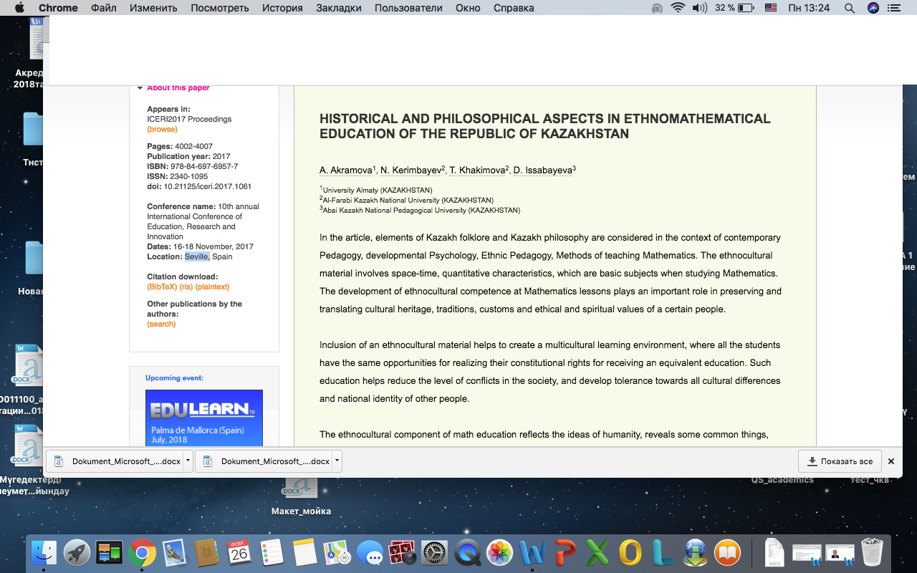Close the downloads bar
This screenshot has width=917, height=573.
coord(891,461)
